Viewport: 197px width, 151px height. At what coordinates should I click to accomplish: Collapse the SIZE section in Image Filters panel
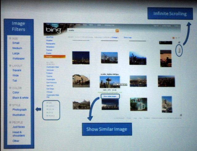[10, 39]
